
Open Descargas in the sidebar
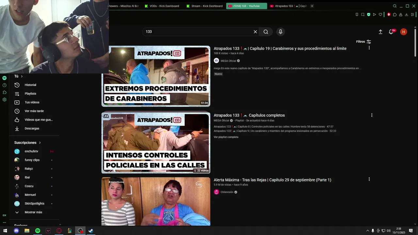[x=34, y=129]
